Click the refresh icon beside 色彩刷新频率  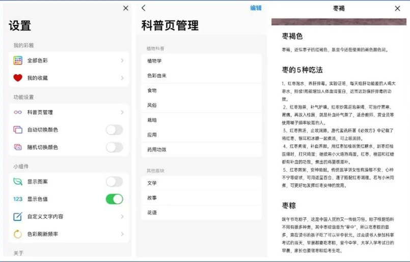click(x=18, y=234)
